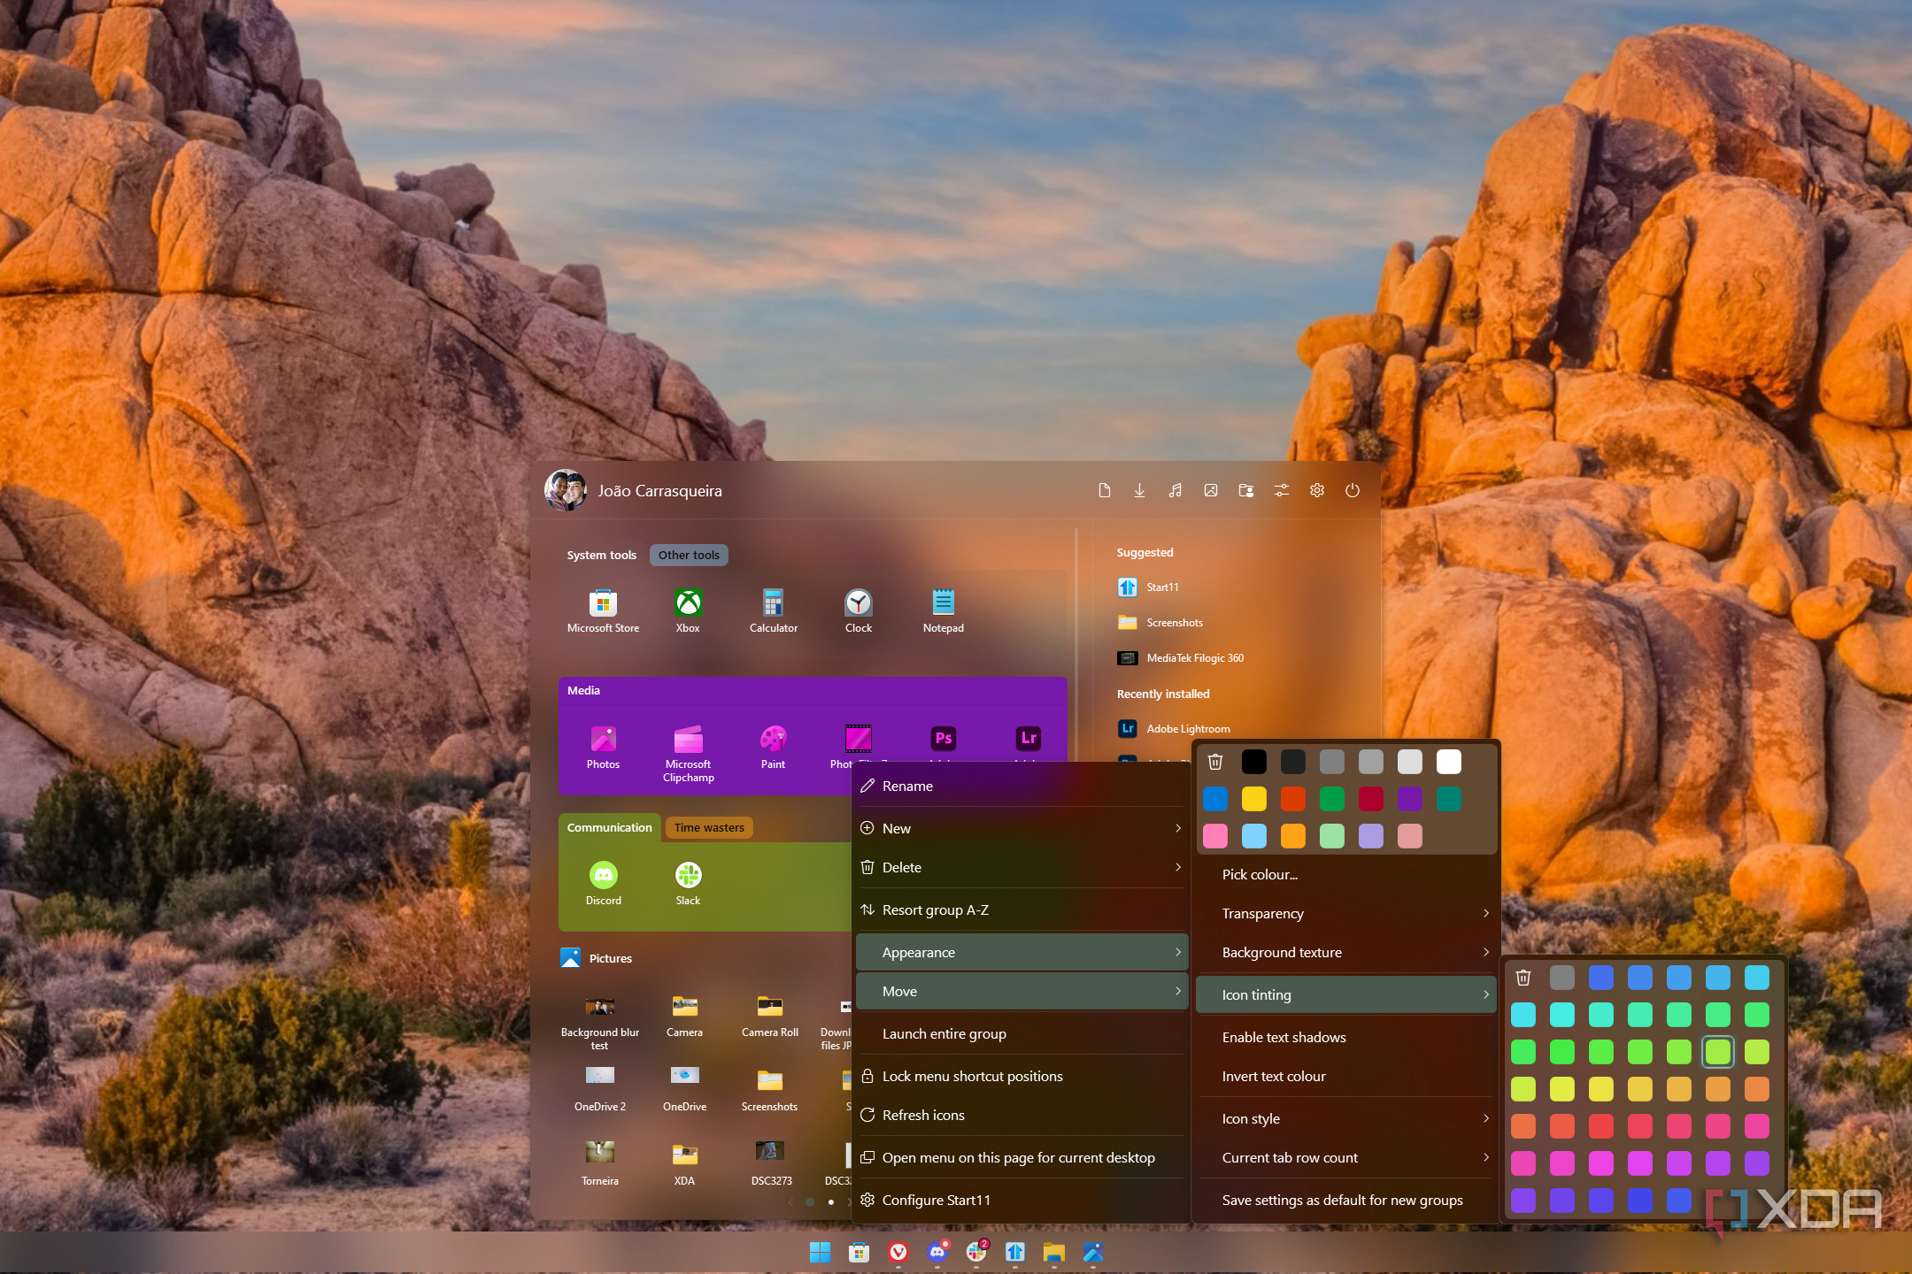Viewport: 1912px width, 1274px height.
Task: Open Discord in Communication group
Action: [x=603, y=883]
